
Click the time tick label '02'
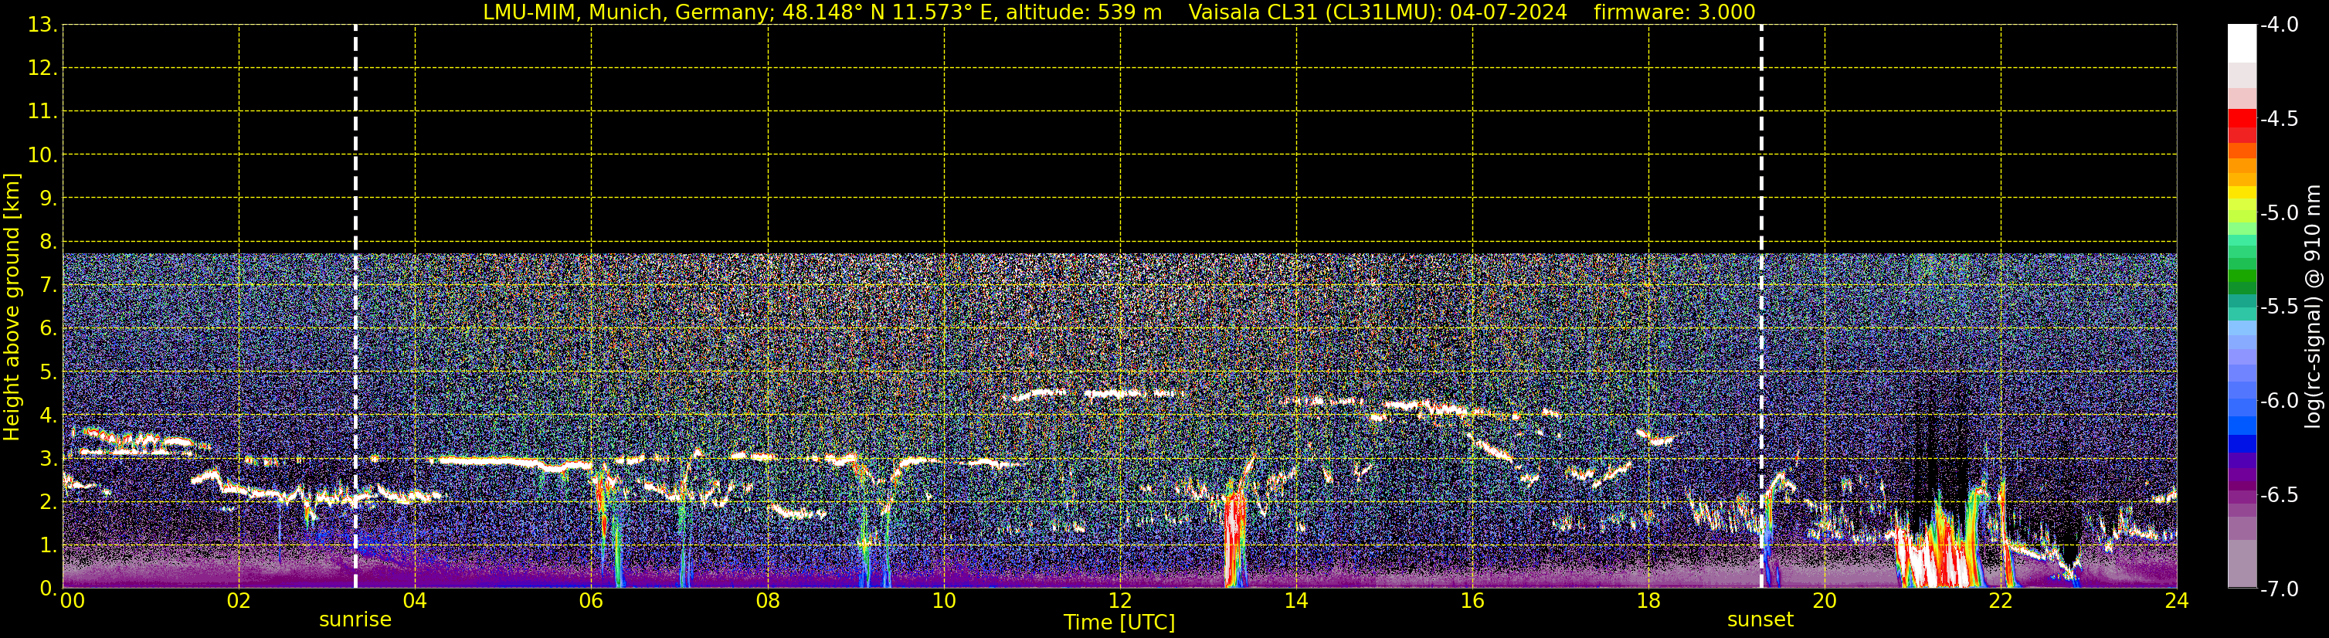point(239,601)
